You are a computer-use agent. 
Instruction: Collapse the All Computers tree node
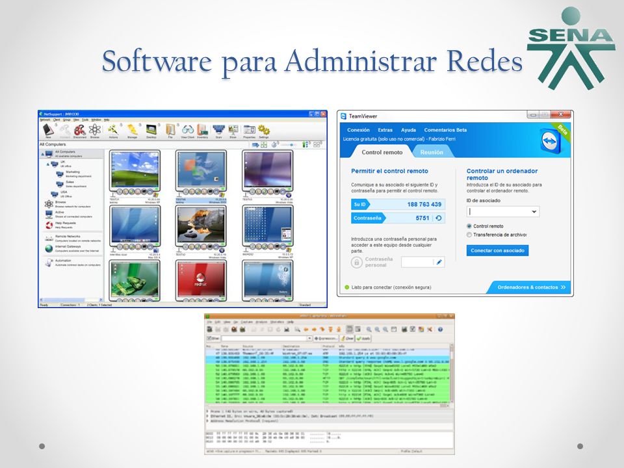click(x=43, y=154)
